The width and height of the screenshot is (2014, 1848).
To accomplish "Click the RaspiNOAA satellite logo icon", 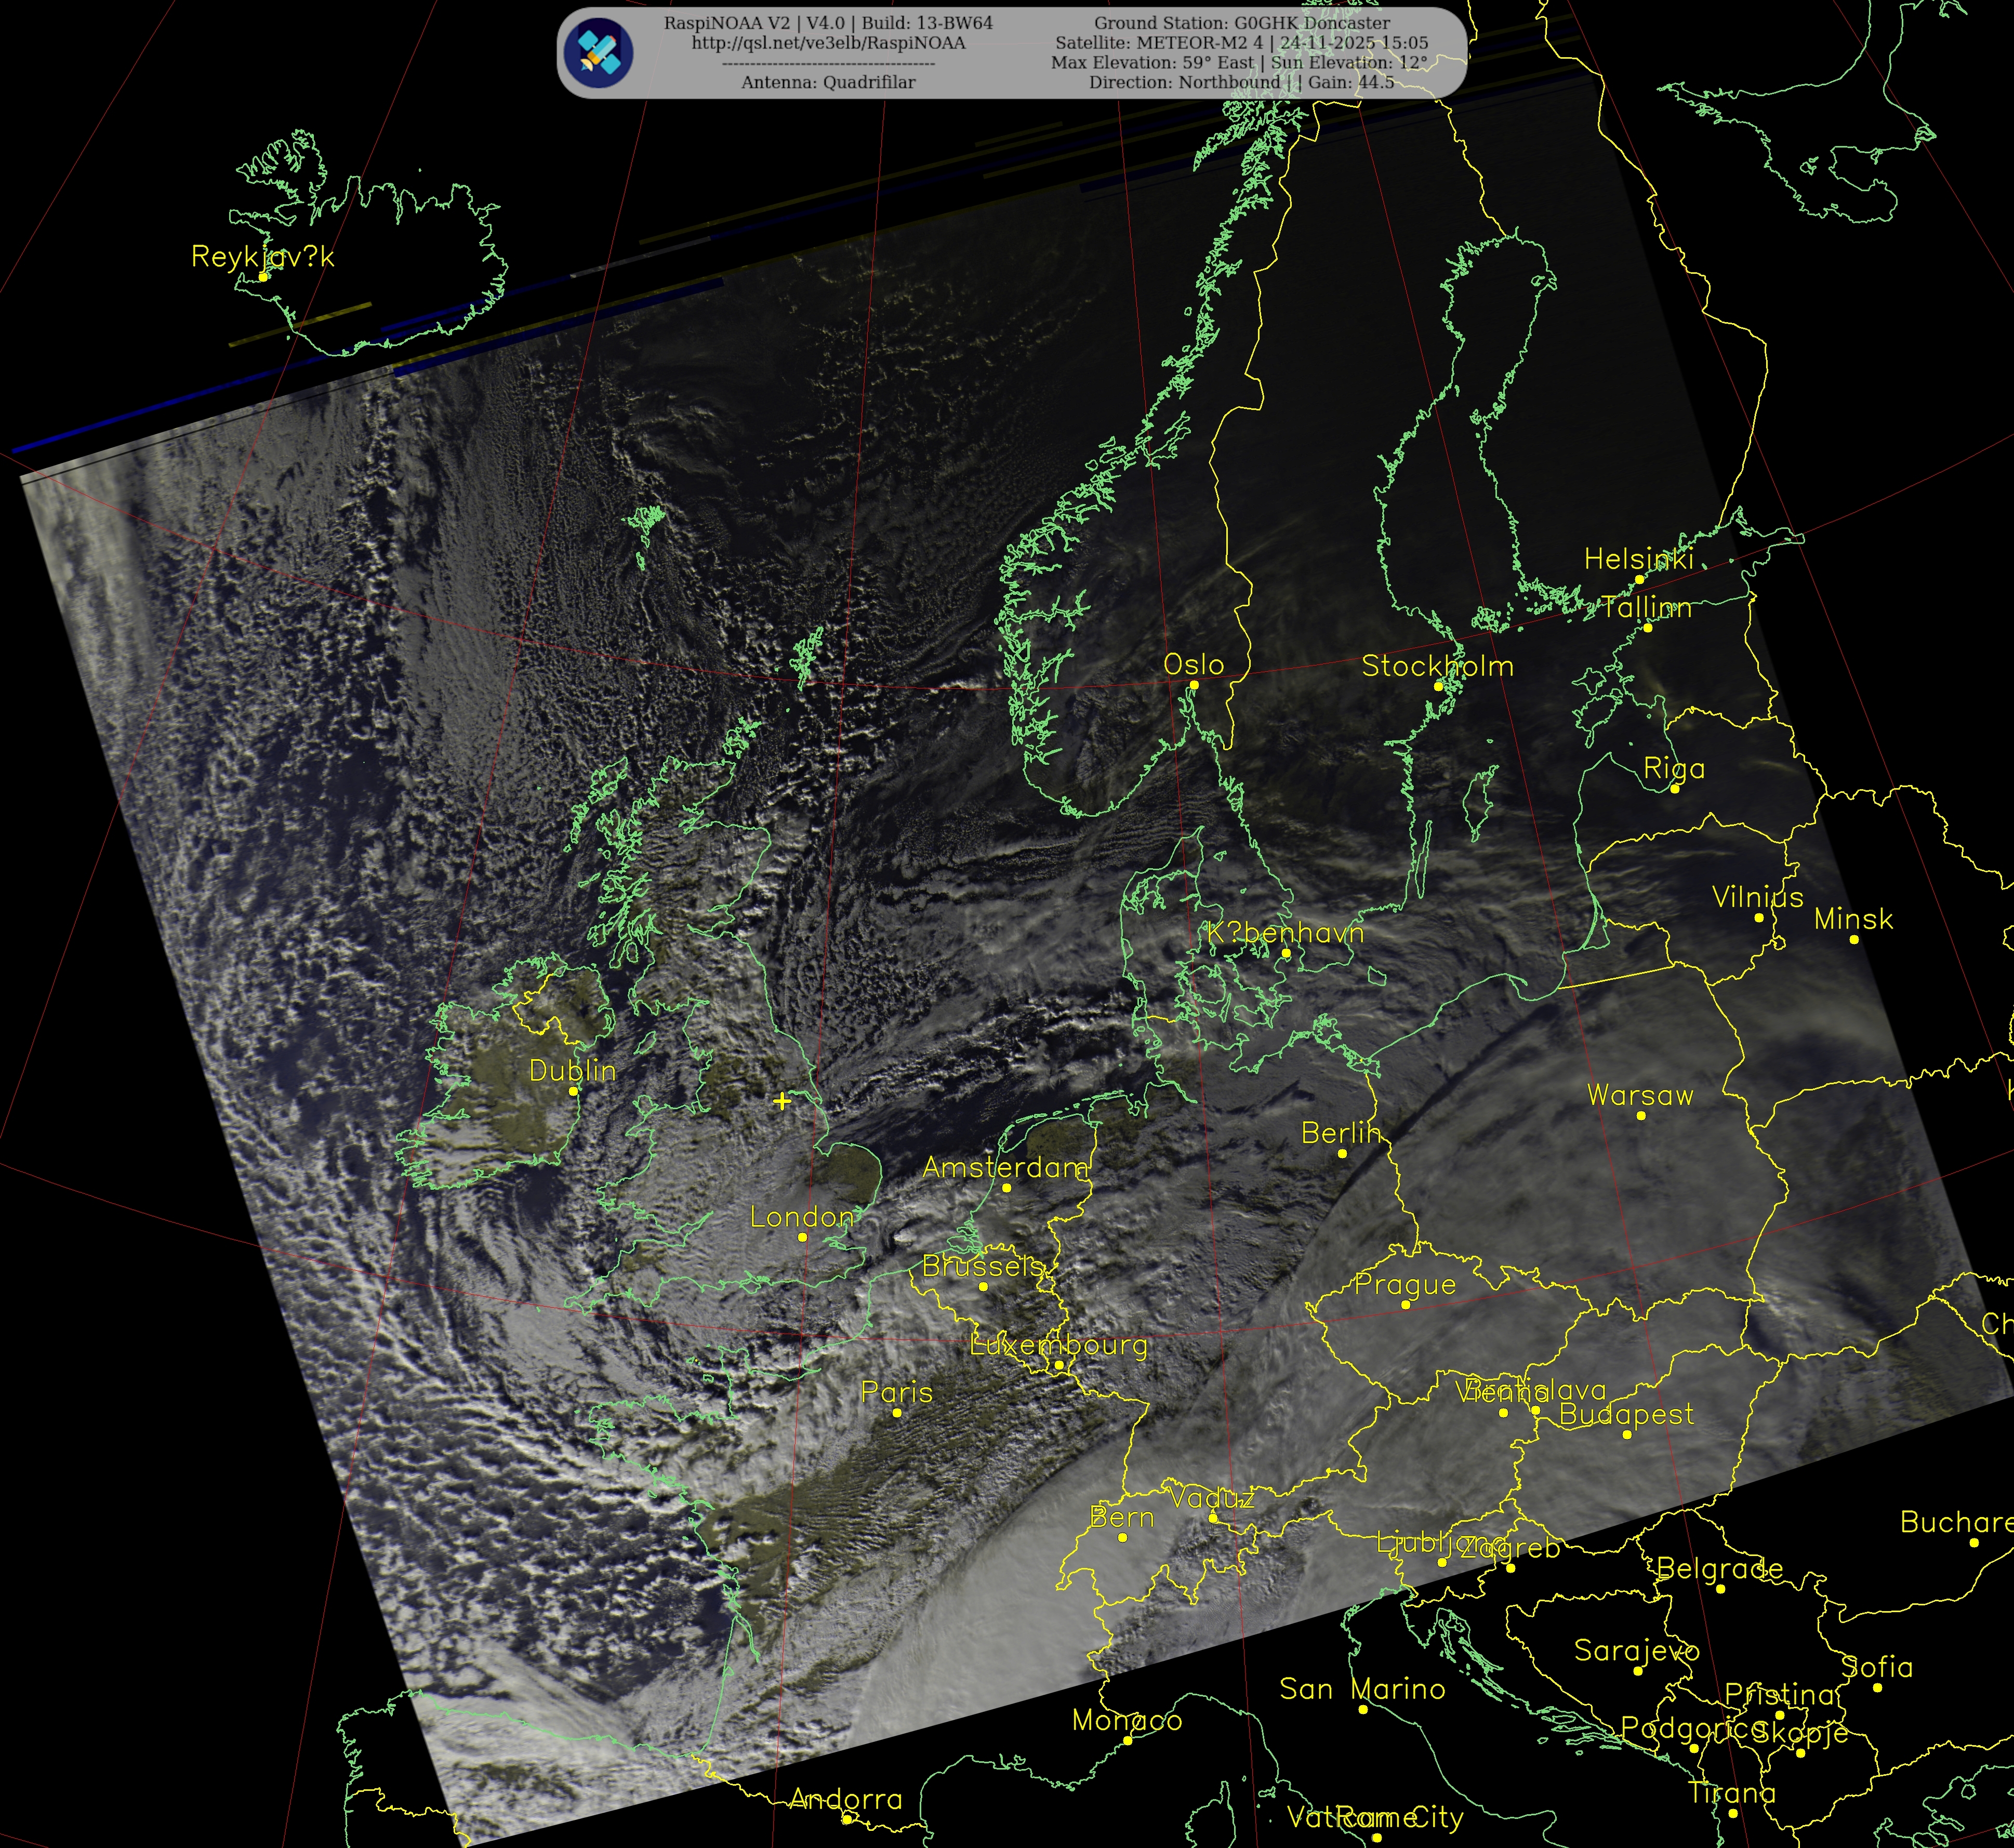I will point(598,53).
